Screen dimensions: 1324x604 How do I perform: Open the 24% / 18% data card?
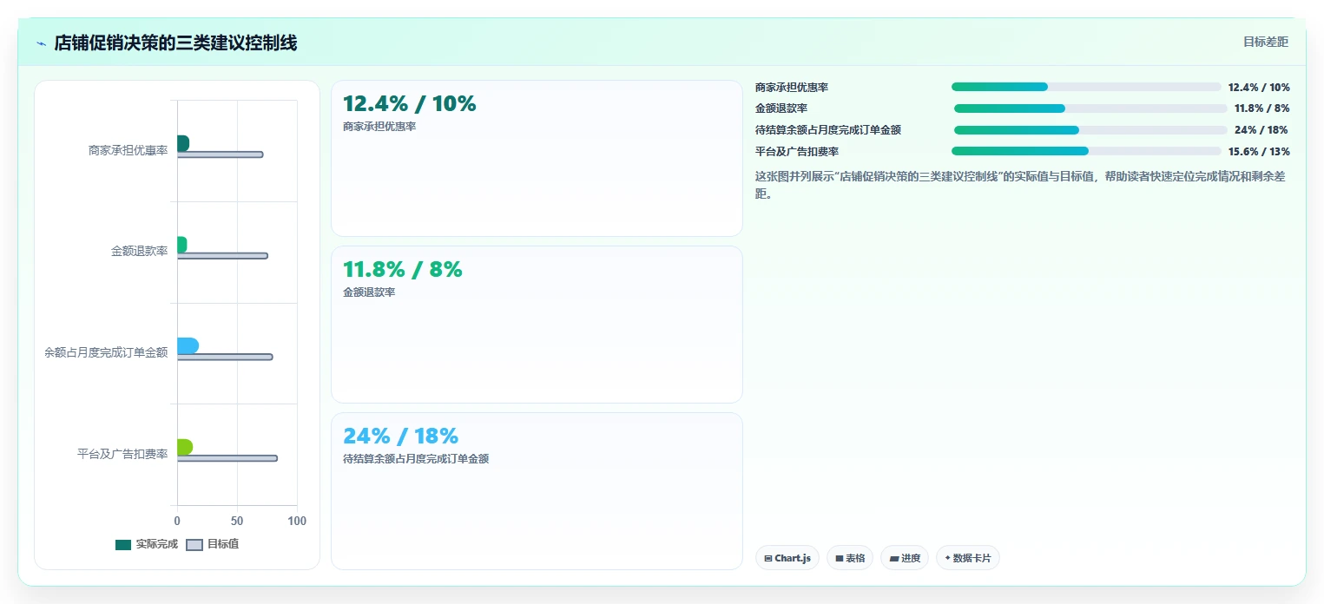click(537, 491)
